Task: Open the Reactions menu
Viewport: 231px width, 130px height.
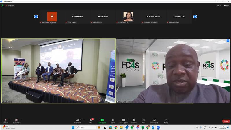Action: click(x=134, y=121)
